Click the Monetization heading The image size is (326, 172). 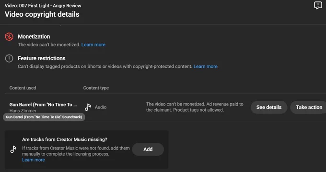(x=34, y=36)
